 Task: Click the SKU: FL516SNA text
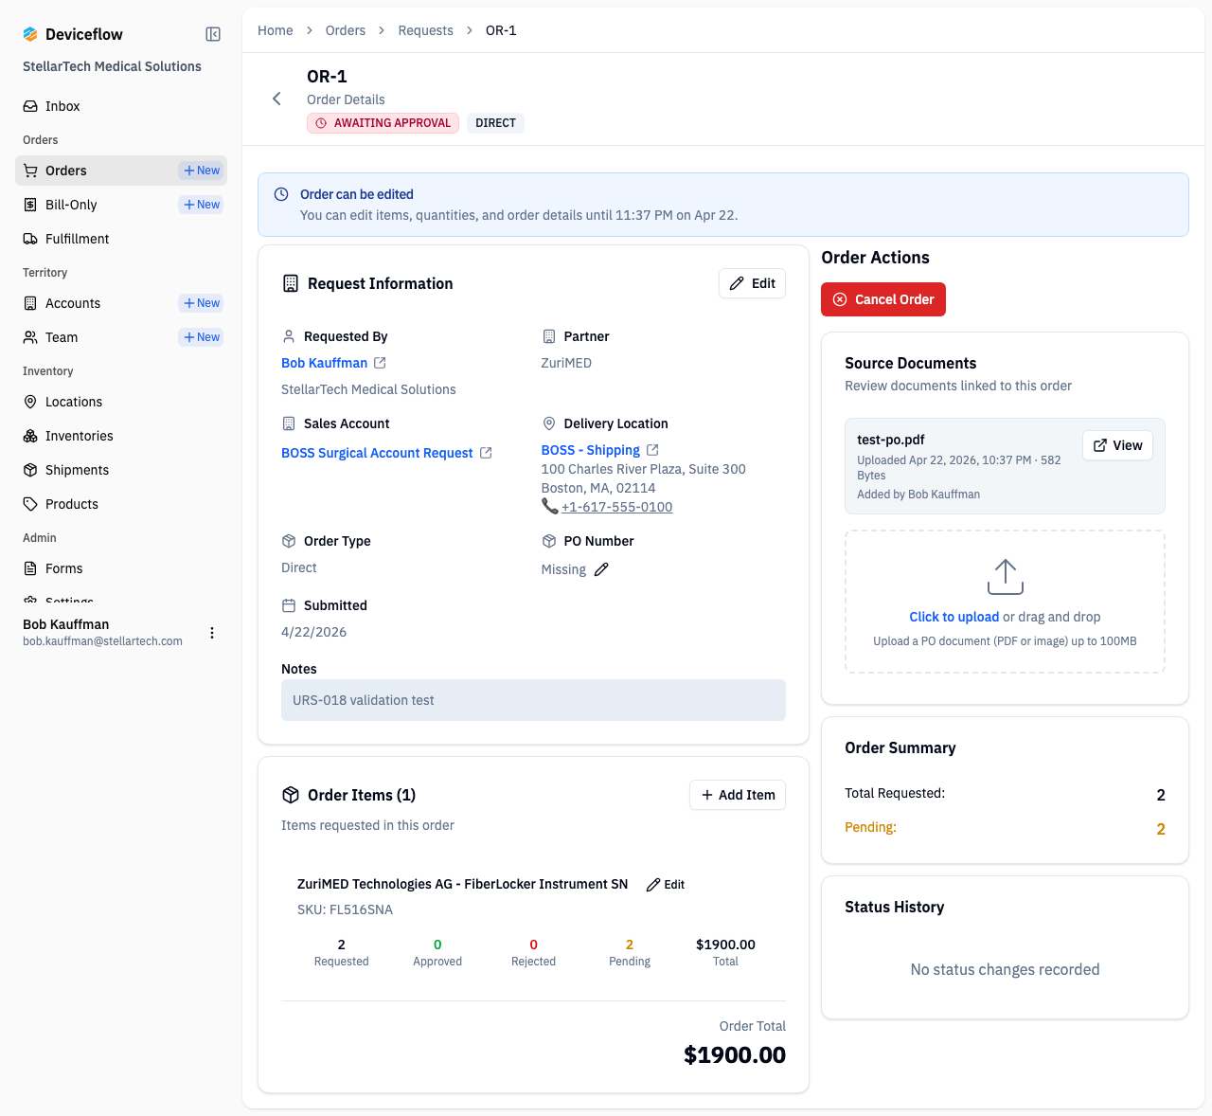click(x=345, y=909)
